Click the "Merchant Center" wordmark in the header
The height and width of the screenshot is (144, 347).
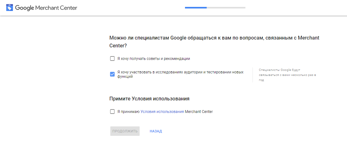(x=56, y=8)
